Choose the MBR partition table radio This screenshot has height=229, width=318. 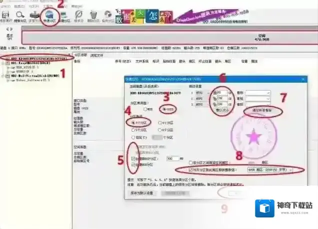pos(145,108)
